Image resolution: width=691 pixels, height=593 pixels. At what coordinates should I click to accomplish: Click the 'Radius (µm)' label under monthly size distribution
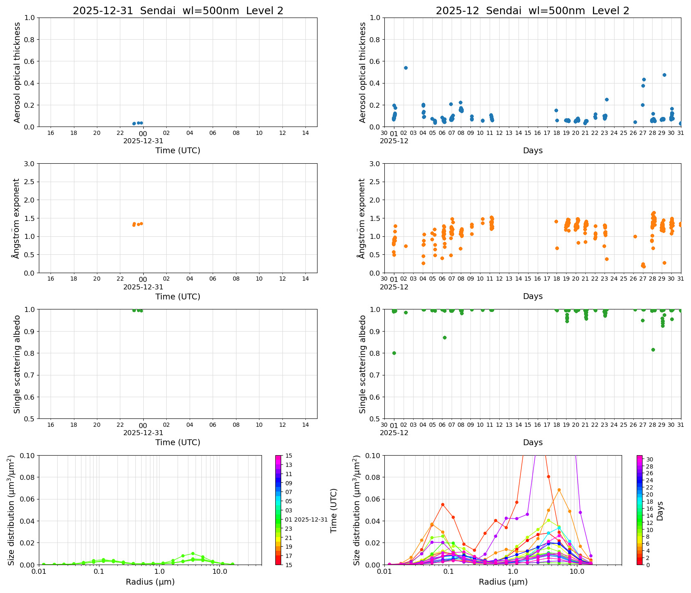(503, 582)
